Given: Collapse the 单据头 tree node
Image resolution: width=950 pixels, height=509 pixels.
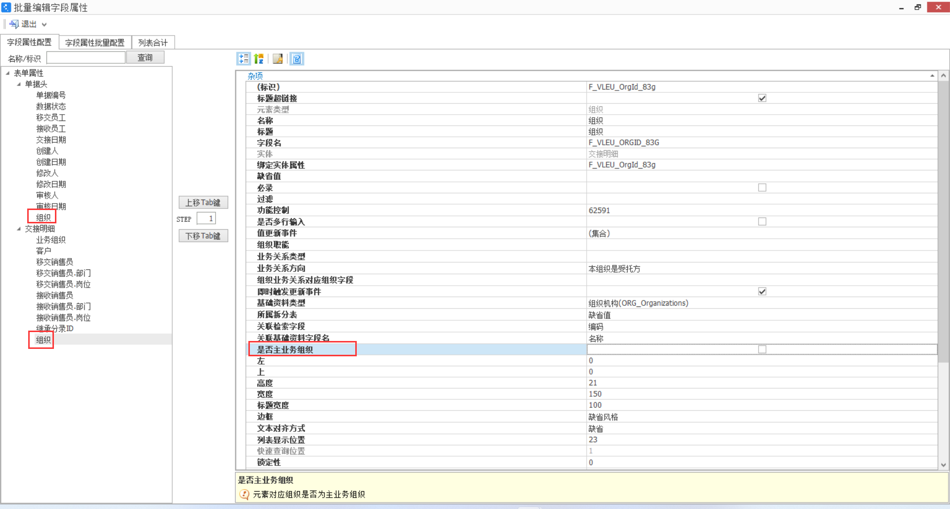Looking at the screenshot, I should [x=19, y=84].
